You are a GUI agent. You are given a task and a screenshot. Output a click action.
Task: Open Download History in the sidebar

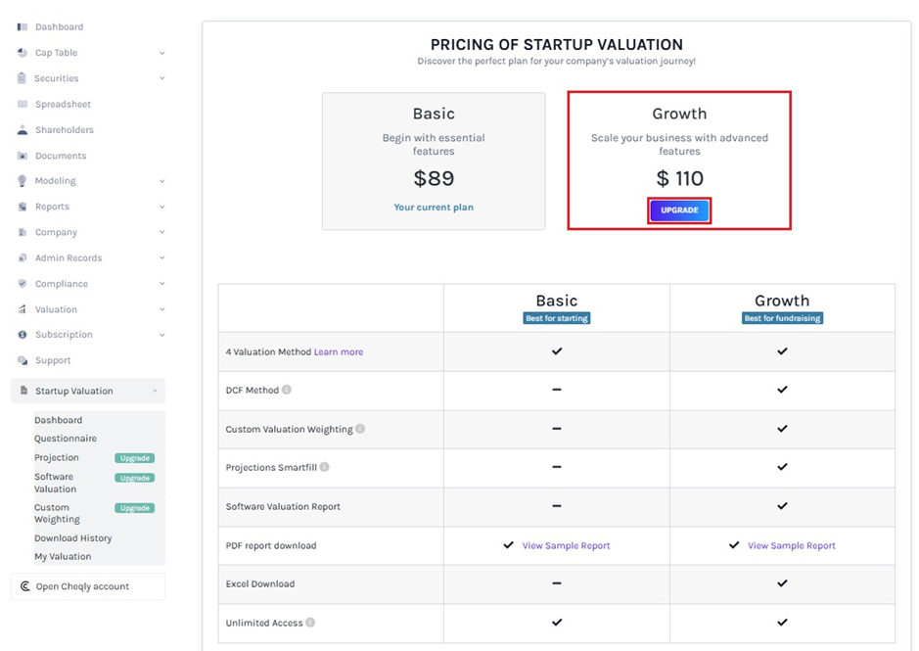coord(73,538)
